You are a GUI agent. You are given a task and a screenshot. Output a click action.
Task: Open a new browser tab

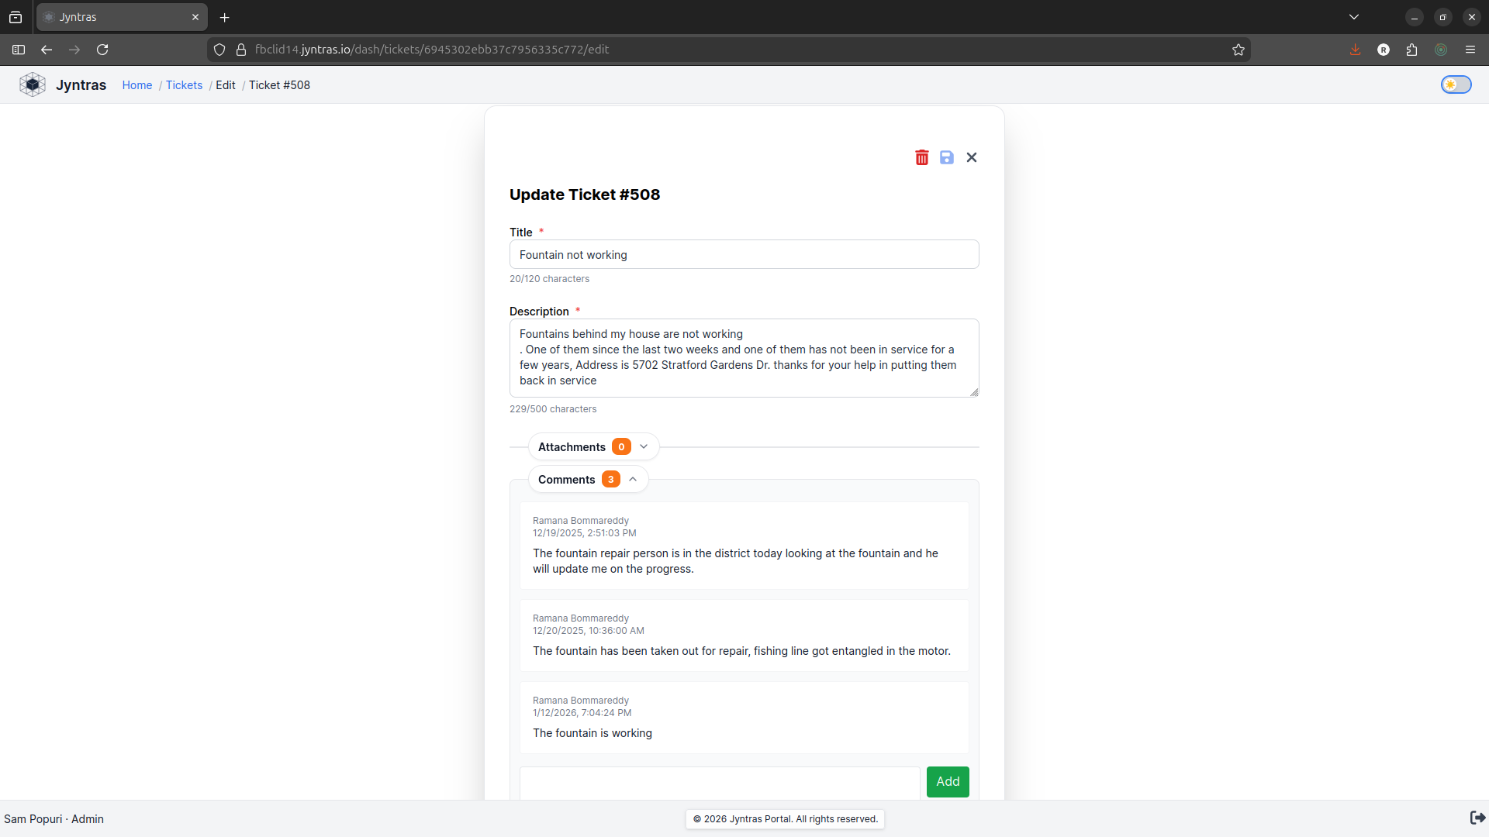click(224, 17)
